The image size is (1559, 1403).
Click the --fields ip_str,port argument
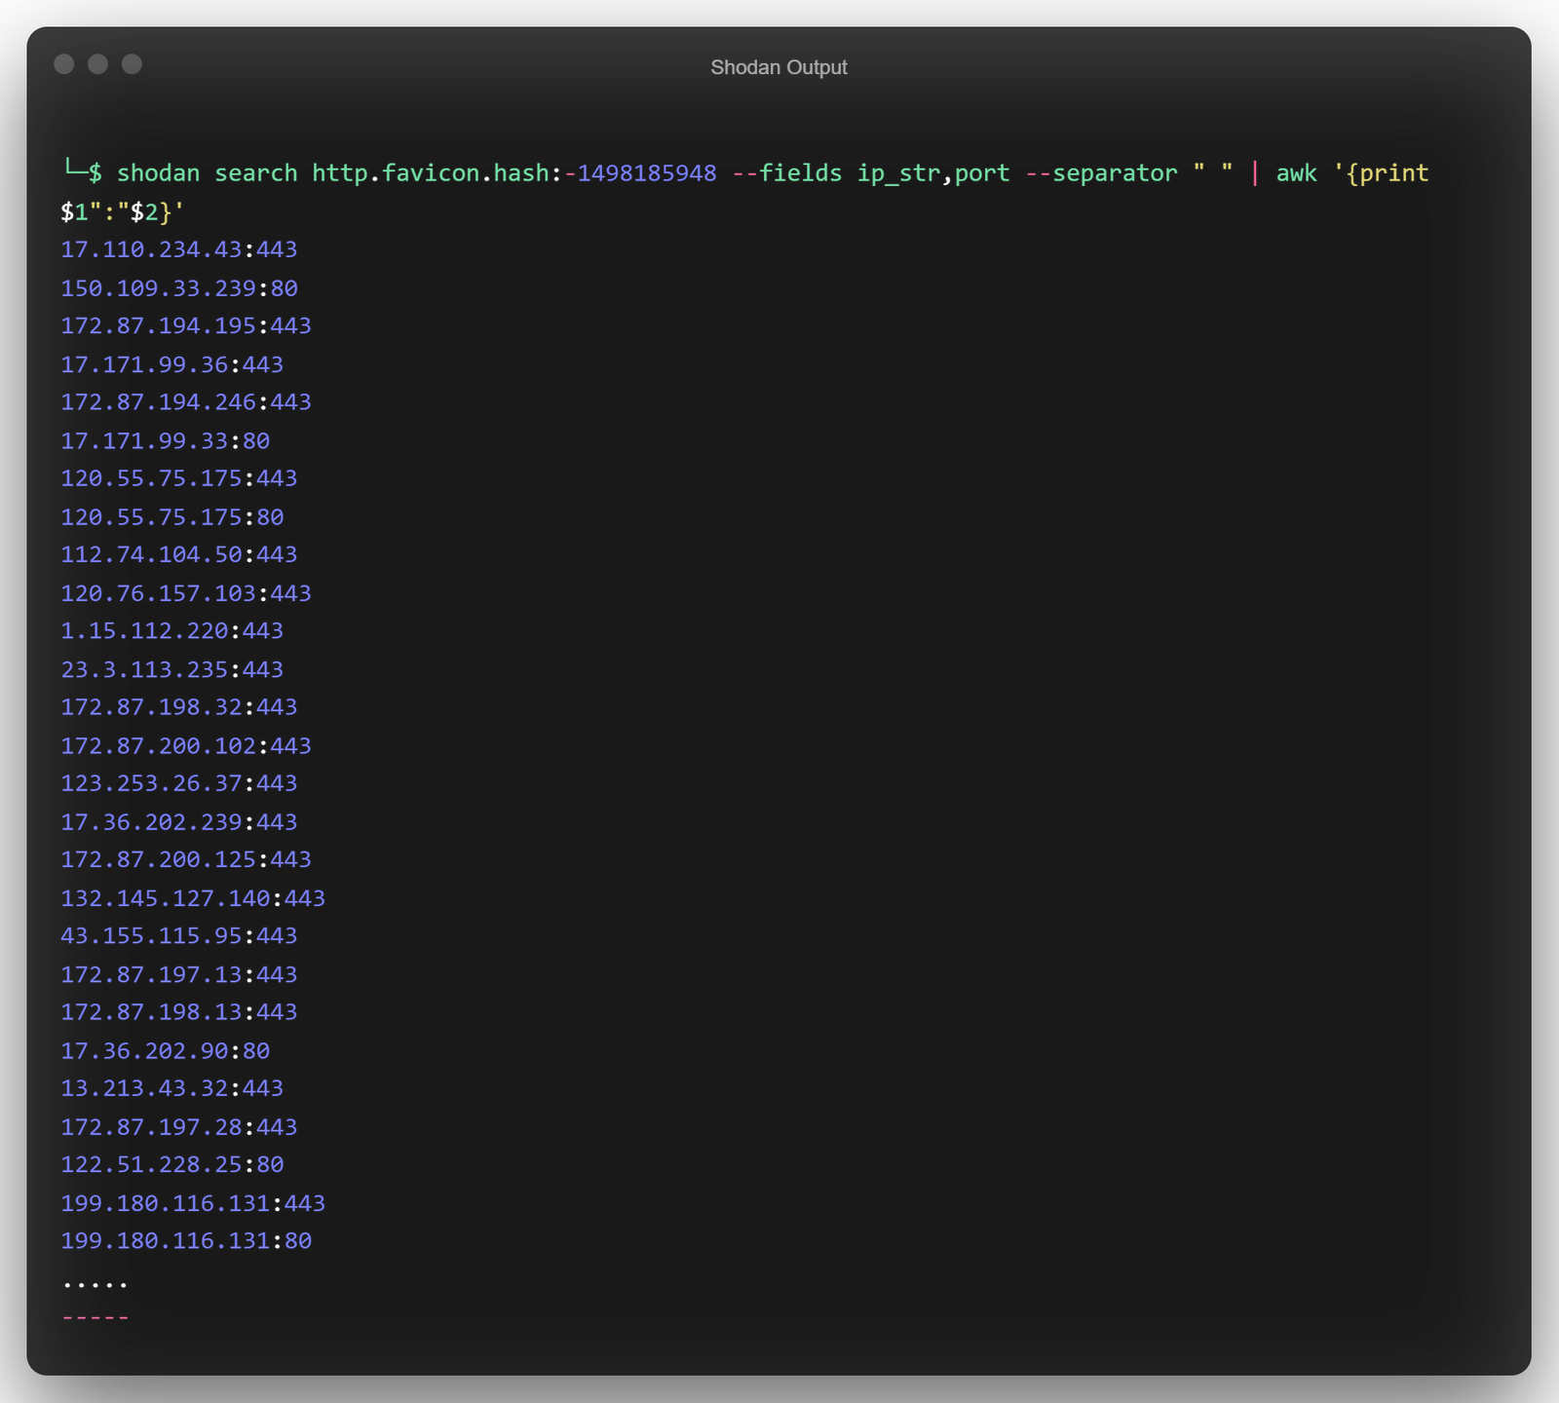(x=871, y=173)
